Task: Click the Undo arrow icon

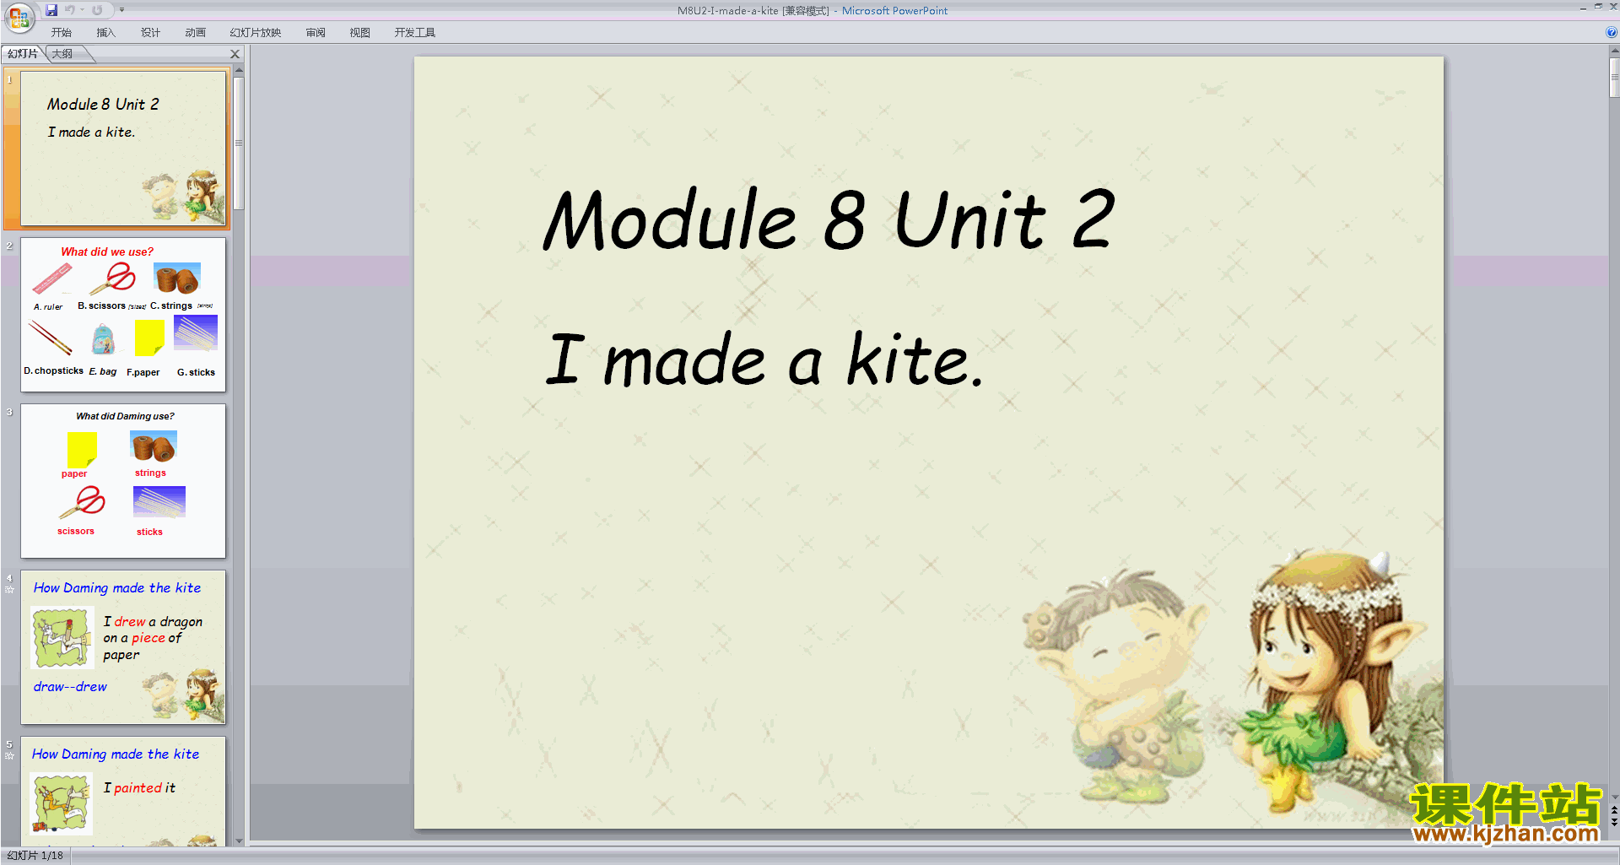Action: (70, 10)
